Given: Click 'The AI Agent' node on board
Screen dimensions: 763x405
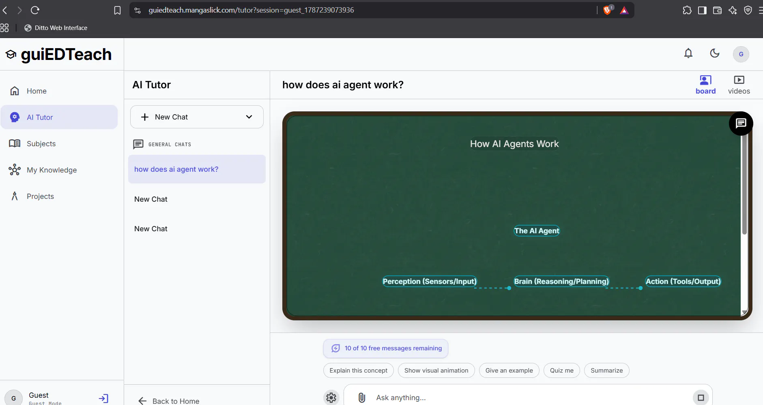Looking at the screenshot, I should tap(537, 231).
